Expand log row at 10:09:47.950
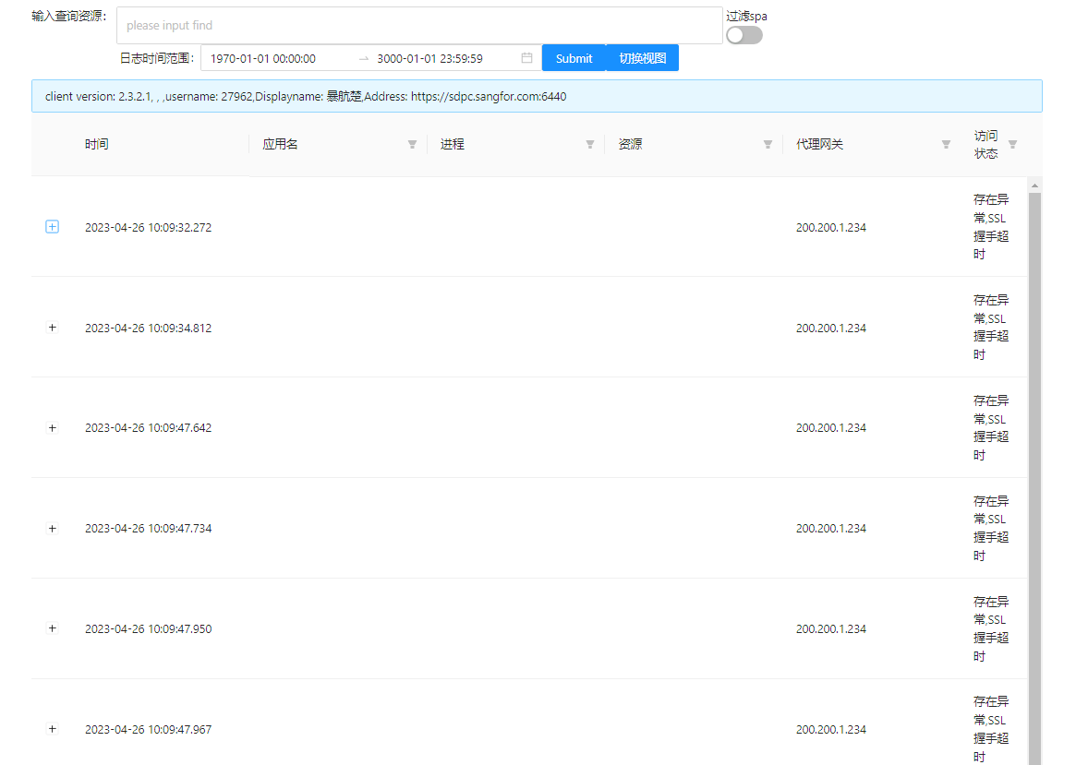Image resolution: width=1076 pixels, height=765 pixels. 53,628
